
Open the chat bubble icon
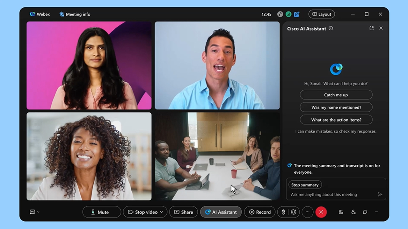click(x=365, y=212)
